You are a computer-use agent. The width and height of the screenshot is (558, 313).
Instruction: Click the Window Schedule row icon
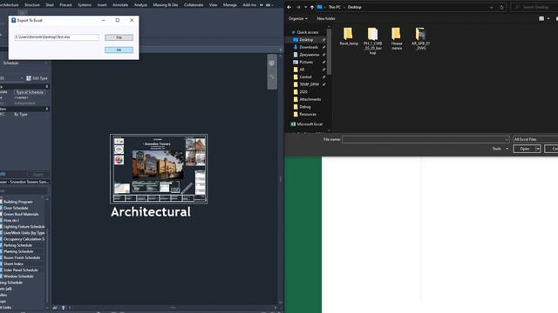click(x=1, y=276)
